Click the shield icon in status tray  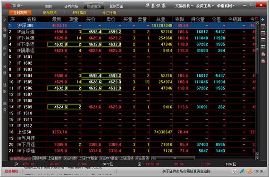[x=235, y=171]
